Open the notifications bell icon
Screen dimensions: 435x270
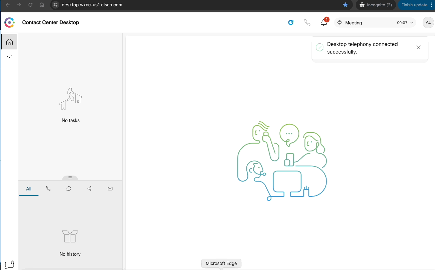pyautogui.click(x=324, y=22)
